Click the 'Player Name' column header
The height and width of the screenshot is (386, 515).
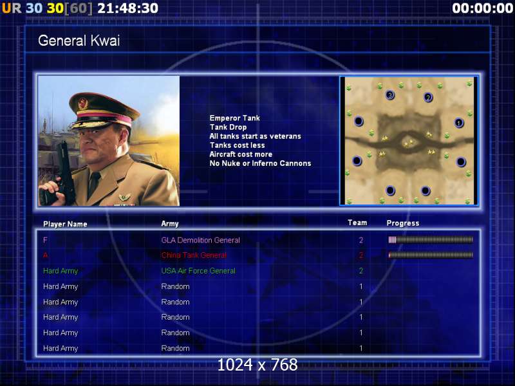(65, 224)
